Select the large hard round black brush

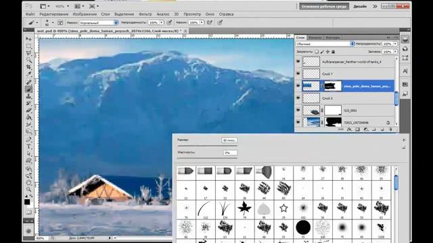(x=303, y=227)
